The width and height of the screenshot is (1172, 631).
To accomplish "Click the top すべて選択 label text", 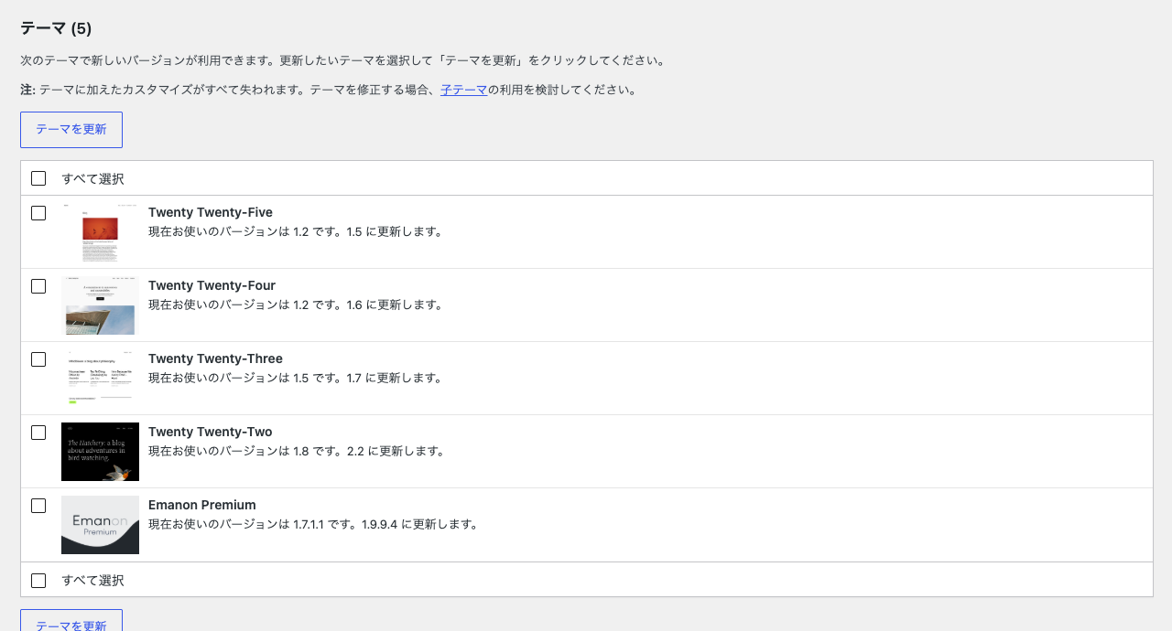I will [92, 178].
